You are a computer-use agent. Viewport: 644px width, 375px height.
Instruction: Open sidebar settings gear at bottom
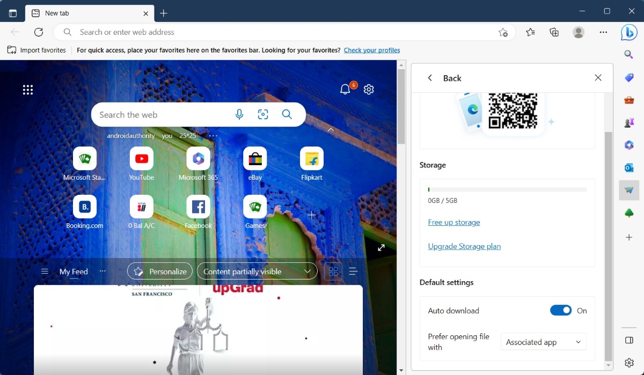point(629,363)
